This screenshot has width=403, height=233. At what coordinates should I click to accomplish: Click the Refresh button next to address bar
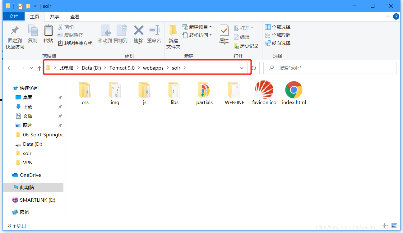[x=254, y=68]
